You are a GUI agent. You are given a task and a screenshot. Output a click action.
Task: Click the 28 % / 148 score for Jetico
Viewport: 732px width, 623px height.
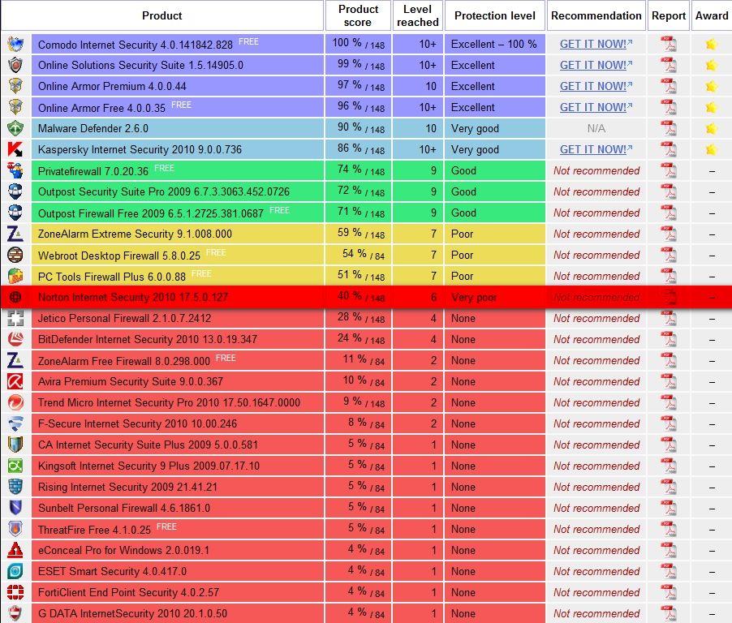click(x=358, y=318)
